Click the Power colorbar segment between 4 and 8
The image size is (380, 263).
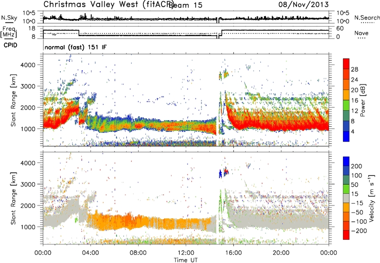click(x=346, y=126)
